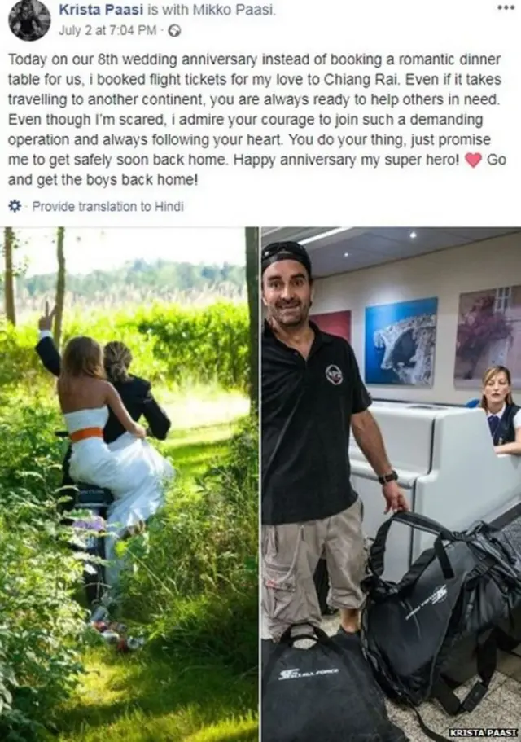This screenshot has width=521, height=742.
Task: Click the logo badge on the man's black polo
Action: 334,375
